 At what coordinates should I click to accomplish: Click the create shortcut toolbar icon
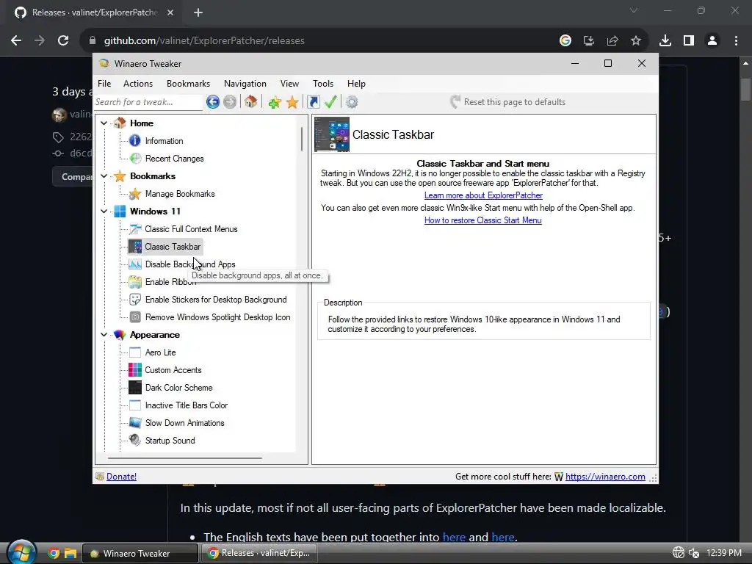click(x=313, y=101)
